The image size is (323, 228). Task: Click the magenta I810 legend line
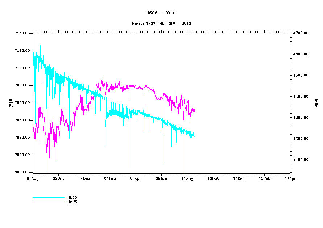pyautogui.click(x=48, y=198)
